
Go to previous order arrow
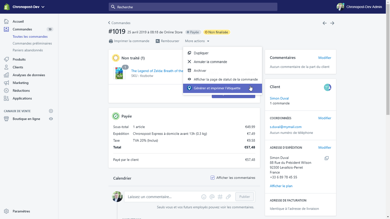point(324,23)
